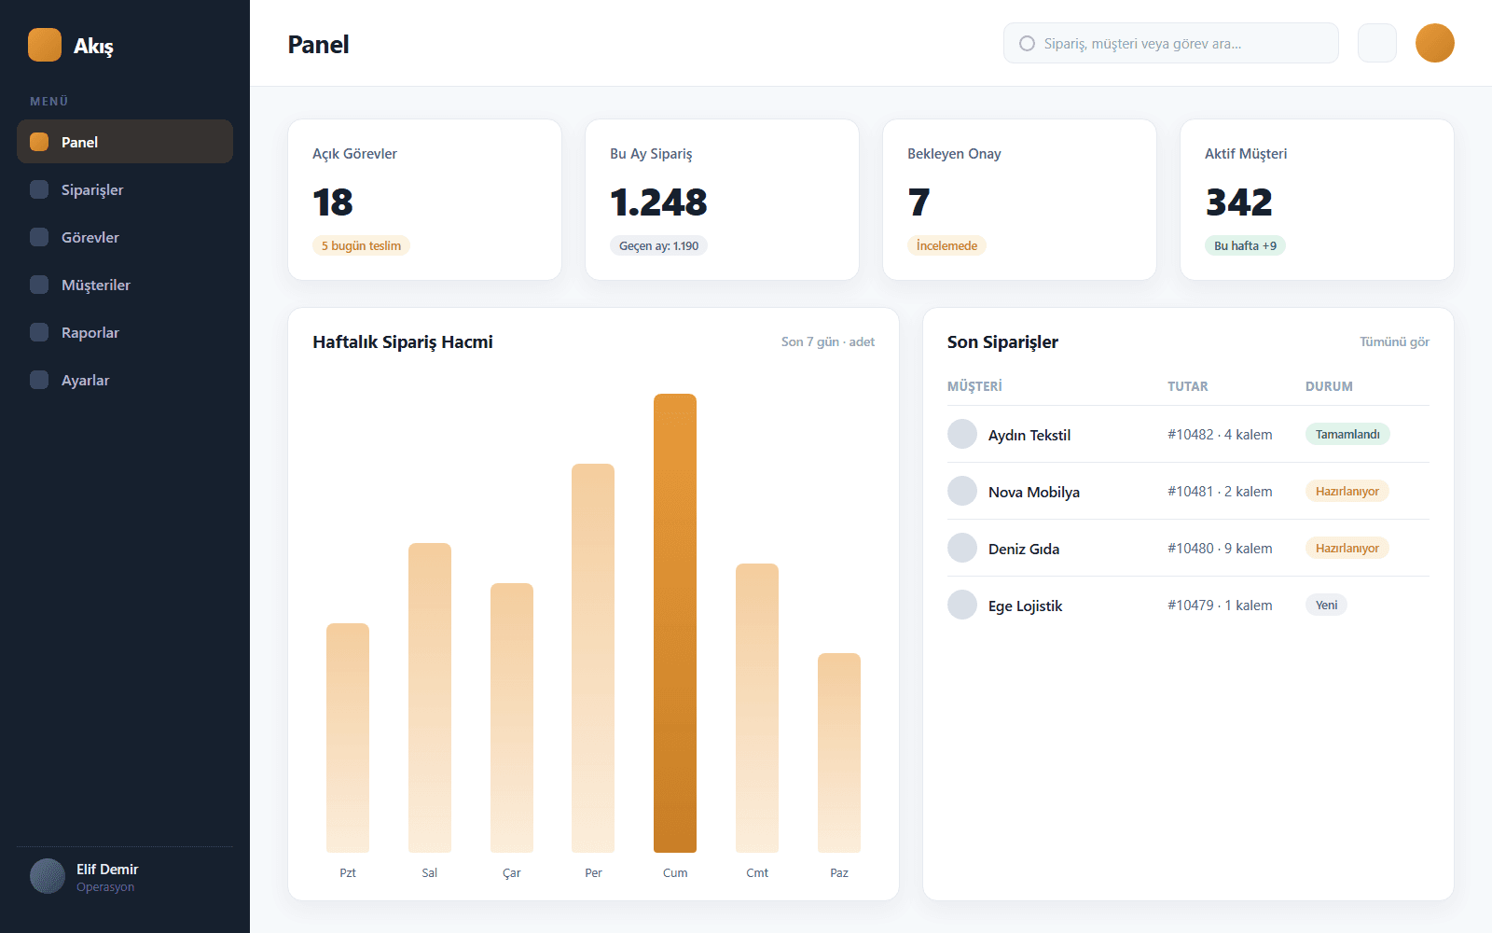Click the search circle icon
Screen dimensions: 1492x933
pos(1027,44)
